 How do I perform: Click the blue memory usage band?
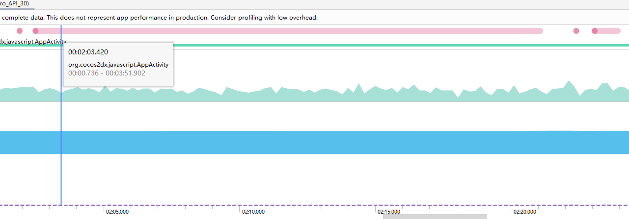[x=314, y=143]
